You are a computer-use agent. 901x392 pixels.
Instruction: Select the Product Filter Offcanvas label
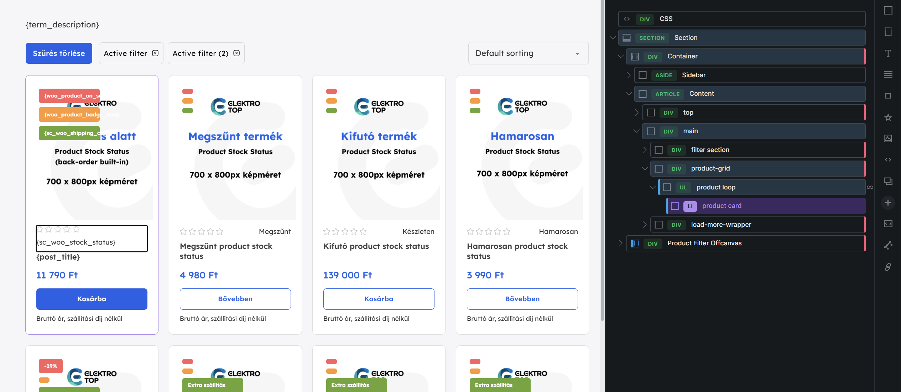click(704, 243)
